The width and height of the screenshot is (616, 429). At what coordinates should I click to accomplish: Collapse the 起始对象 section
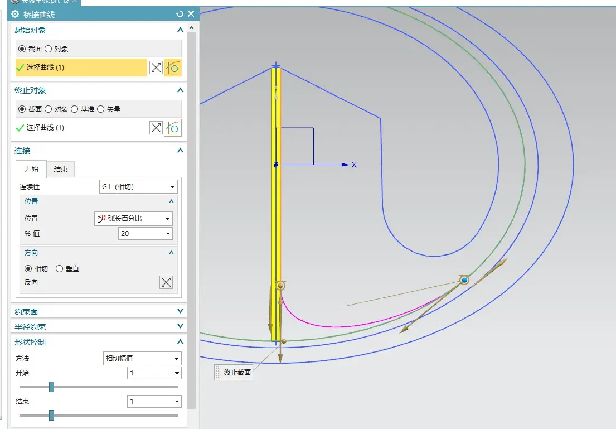(x=180, y=30)
